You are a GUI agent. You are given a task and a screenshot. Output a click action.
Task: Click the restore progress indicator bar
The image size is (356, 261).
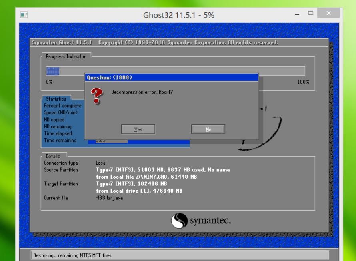(175, 71)
